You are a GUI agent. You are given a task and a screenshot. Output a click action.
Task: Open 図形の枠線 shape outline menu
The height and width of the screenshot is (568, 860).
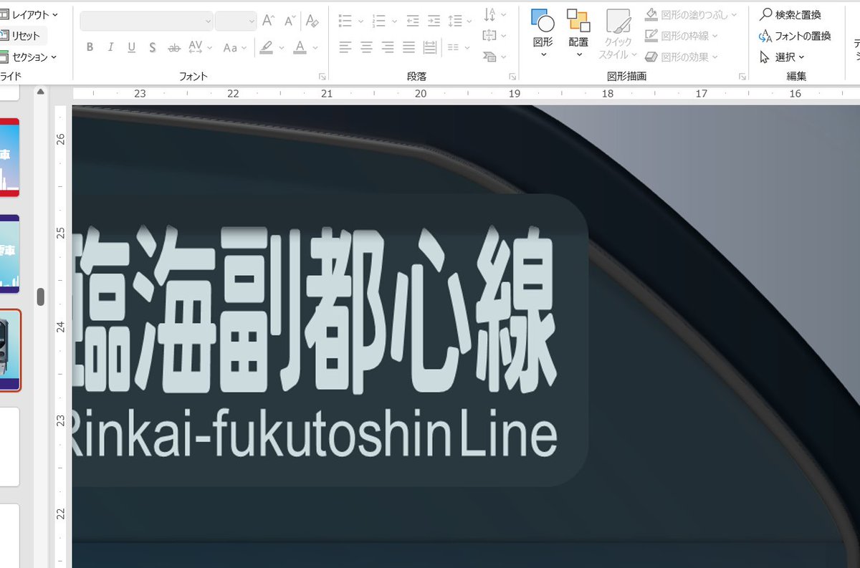(x=681, y=35)
